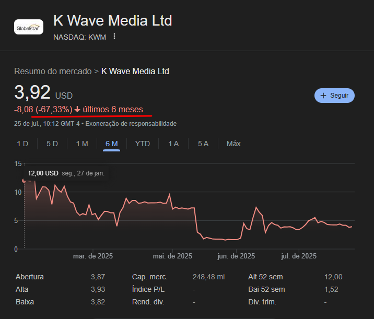Click the jul. de 2025 axis label
374x319 pixels.
(299, 256)
